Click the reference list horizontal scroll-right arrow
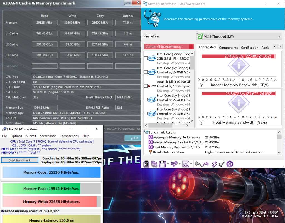 187,125
